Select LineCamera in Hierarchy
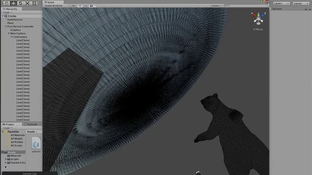 [x=20, y=37]
